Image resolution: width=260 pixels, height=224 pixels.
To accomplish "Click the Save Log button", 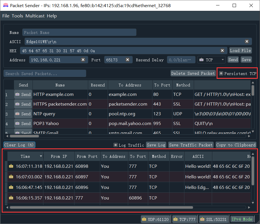I will pos(156,145).
